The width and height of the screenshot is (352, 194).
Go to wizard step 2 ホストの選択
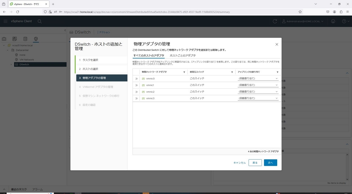101,69
